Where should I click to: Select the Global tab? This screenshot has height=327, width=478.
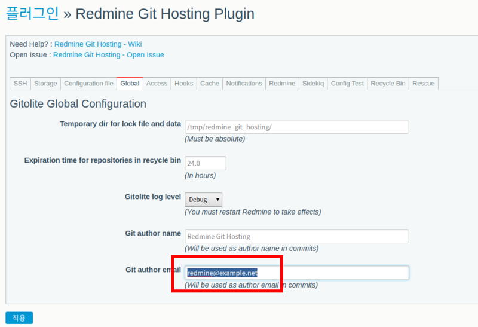click(130, 84)
